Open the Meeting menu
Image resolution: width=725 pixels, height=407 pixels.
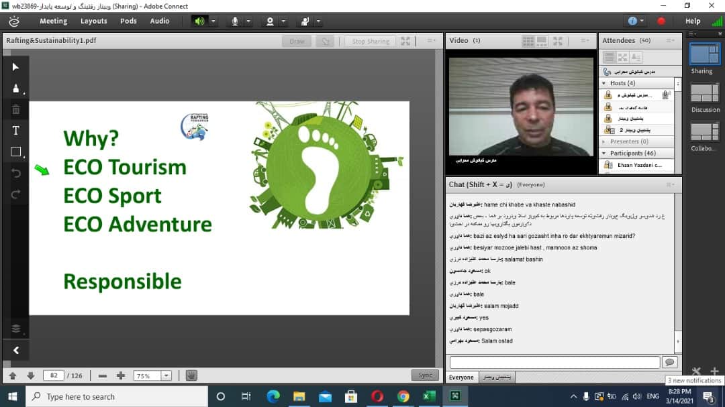53,21
